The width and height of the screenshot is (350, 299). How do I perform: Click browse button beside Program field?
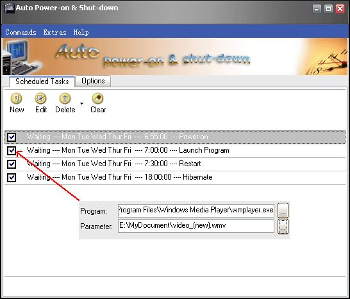[x=283, y=210]
